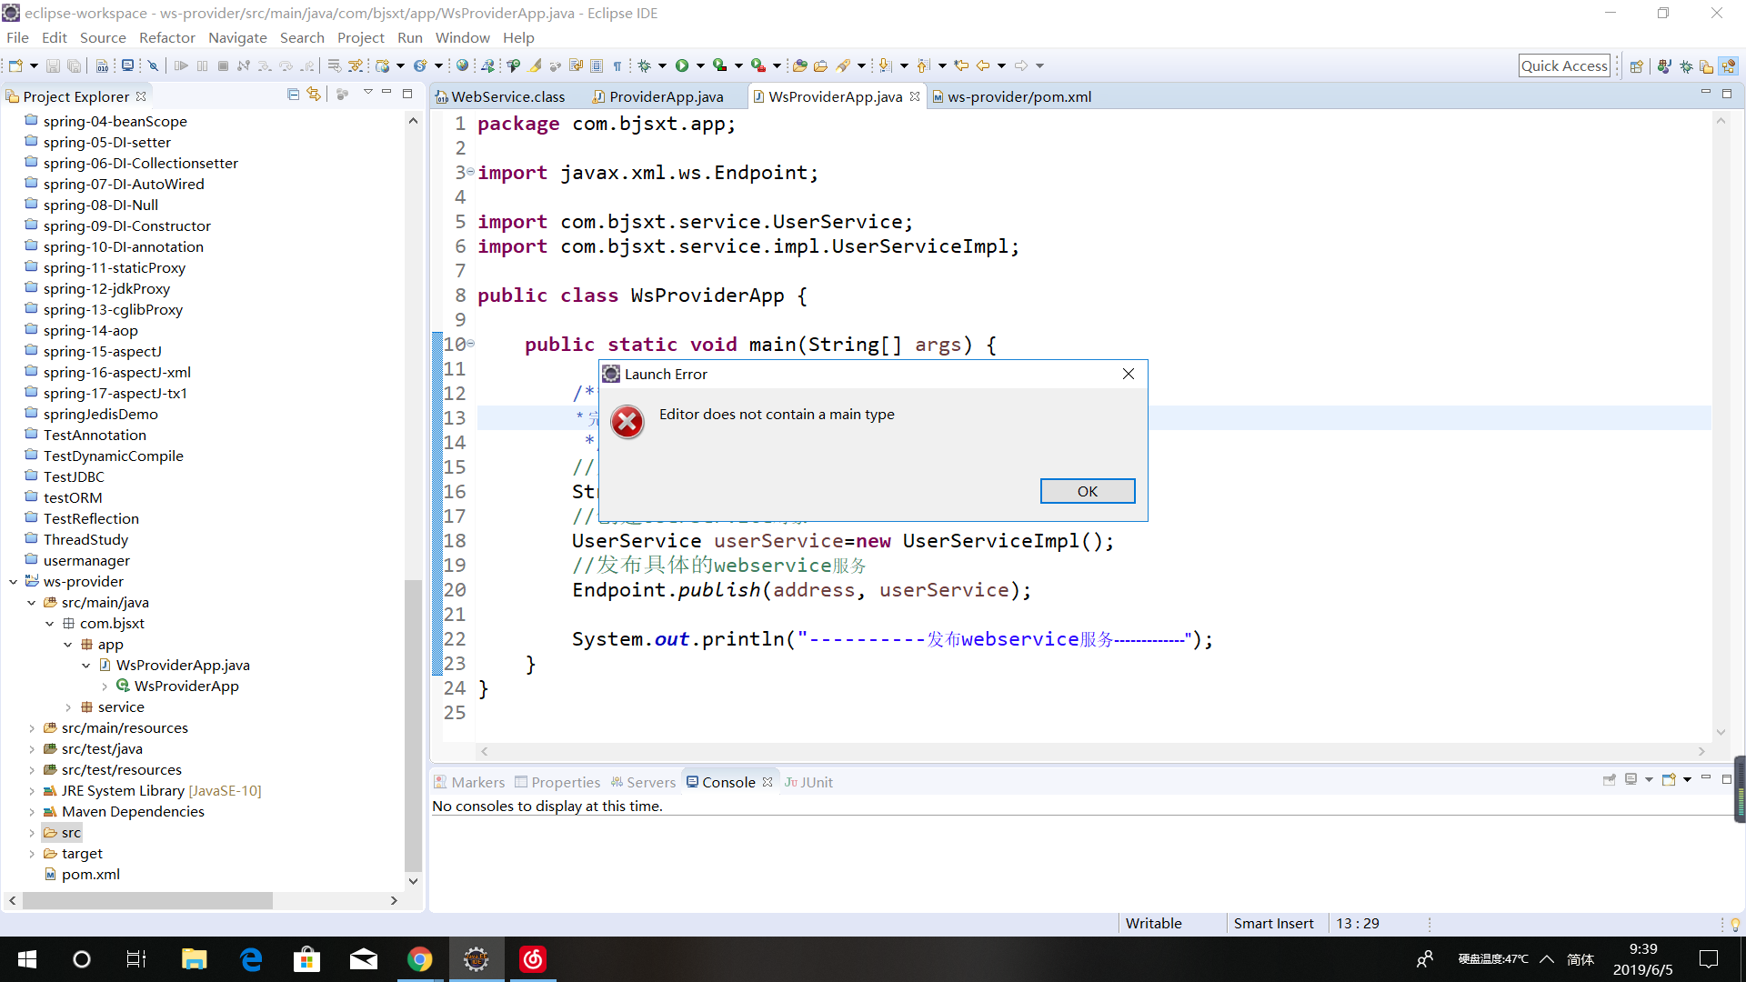1746x982 pixels.
Task: Expand the Maven Dependencies node
Action: [31, 812]
